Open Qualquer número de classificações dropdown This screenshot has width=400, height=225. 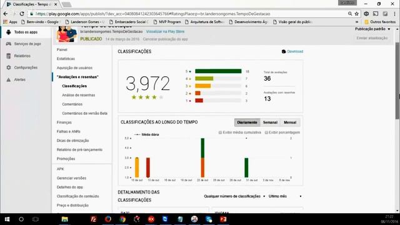coord(234,196)
